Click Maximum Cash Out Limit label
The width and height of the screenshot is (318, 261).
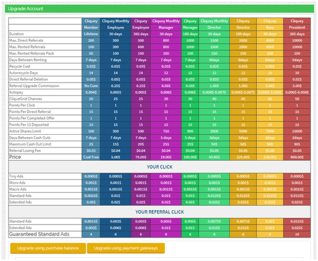(30, 144)
